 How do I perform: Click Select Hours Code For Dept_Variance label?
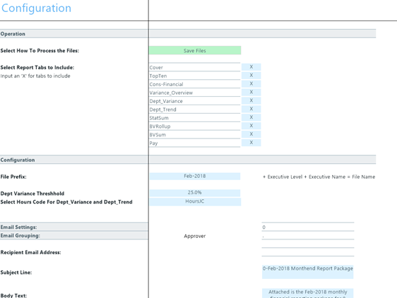(x=66, y=202)
